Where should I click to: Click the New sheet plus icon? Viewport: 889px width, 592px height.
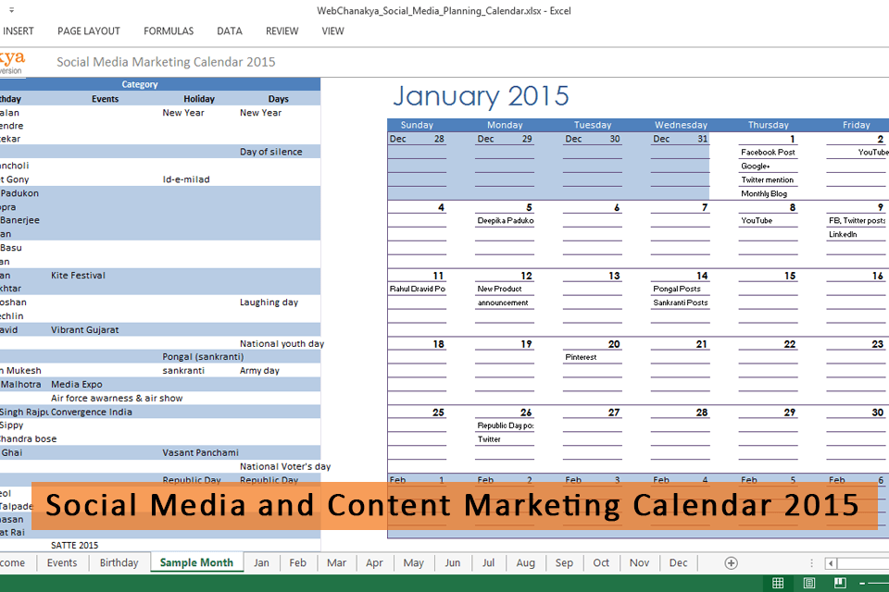[731, 562]
